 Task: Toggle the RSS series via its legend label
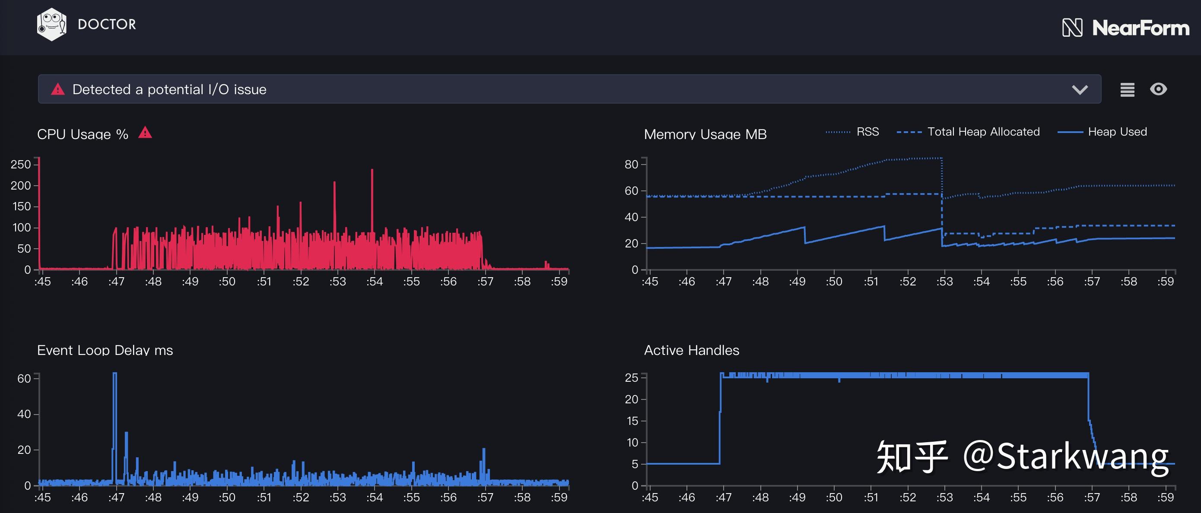868,132
